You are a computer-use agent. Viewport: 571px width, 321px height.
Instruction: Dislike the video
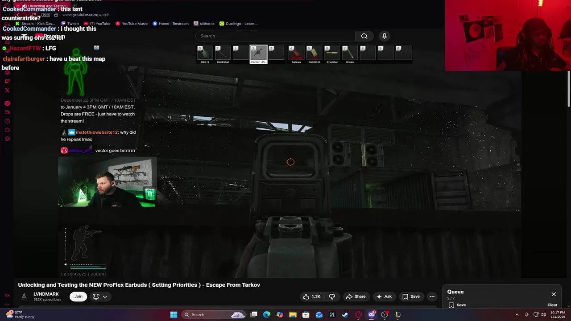(332, 296)
